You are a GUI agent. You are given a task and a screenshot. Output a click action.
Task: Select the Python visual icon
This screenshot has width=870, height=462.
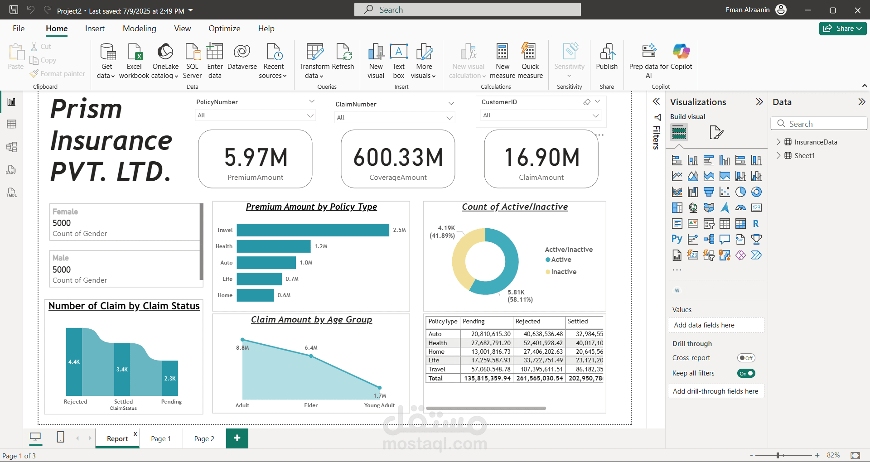(677, 239)
